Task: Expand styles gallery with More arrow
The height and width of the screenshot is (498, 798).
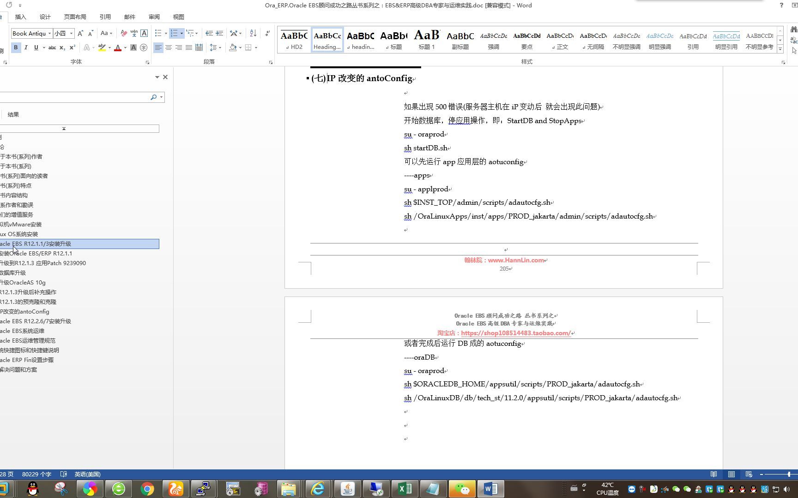Action: click(780, 49)
